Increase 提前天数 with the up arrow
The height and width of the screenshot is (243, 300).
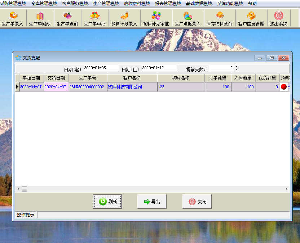coord(237,67)
